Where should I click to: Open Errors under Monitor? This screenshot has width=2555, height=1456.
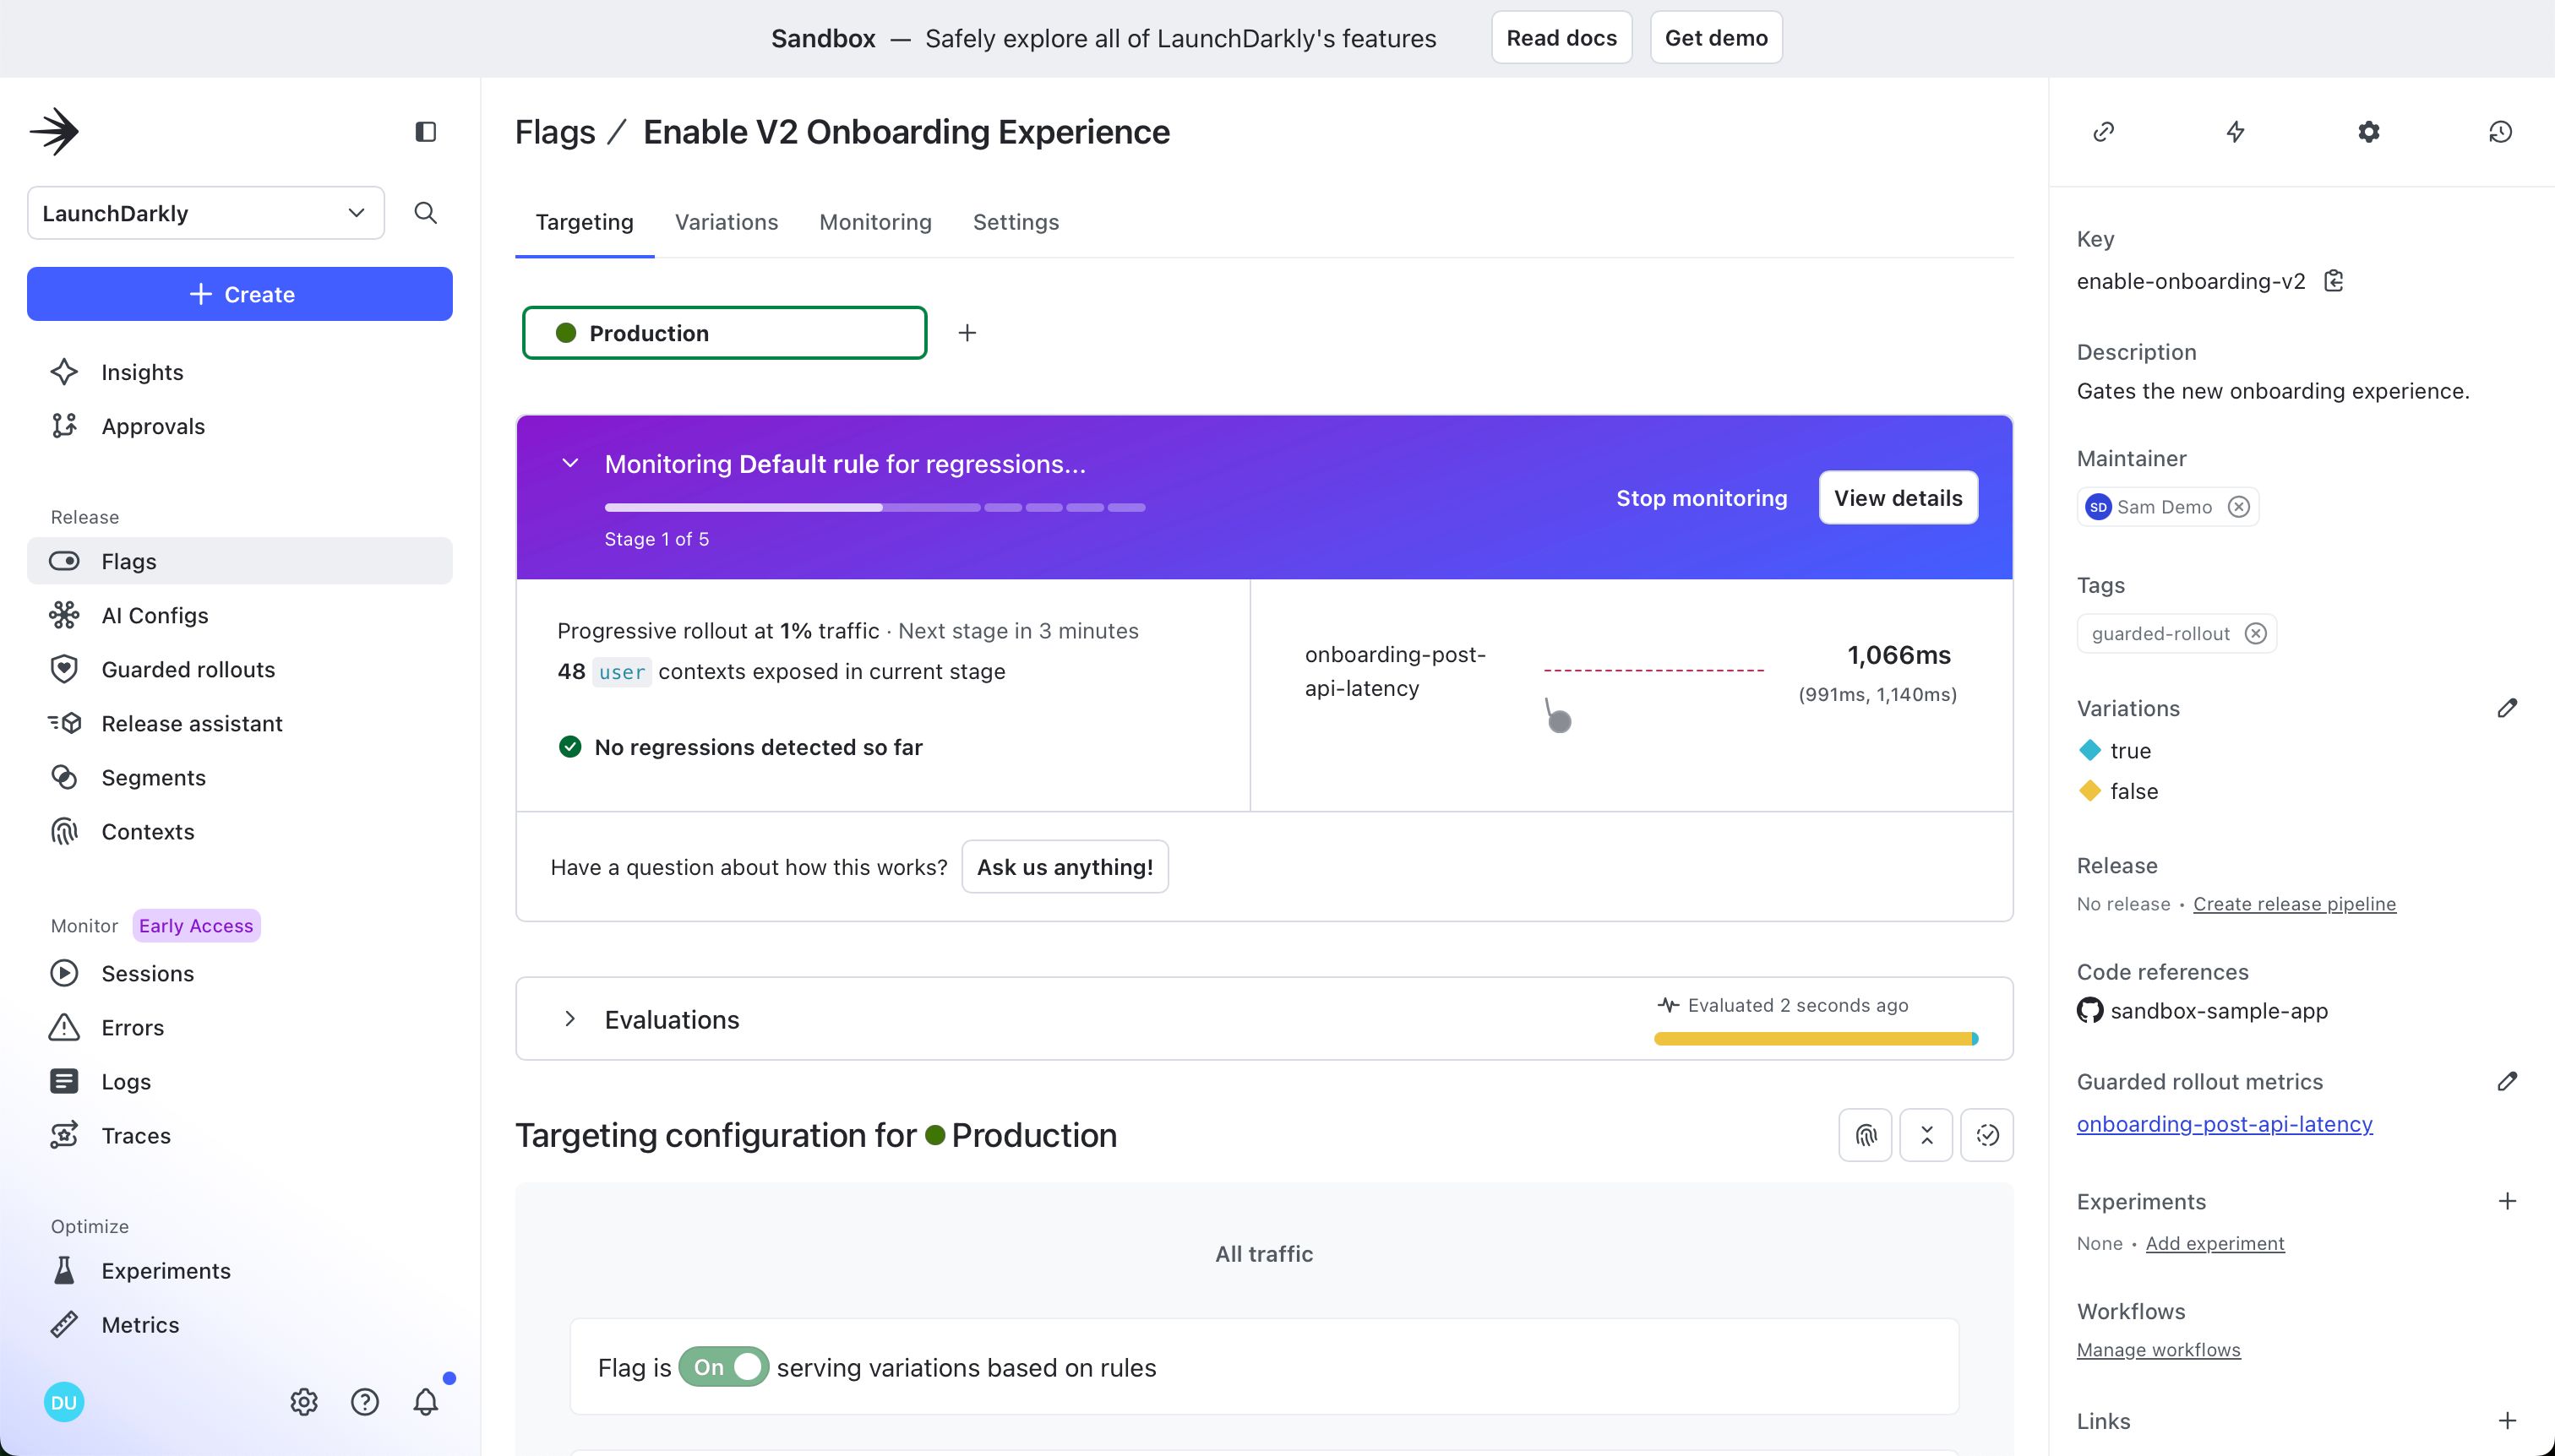point(239,1027)
